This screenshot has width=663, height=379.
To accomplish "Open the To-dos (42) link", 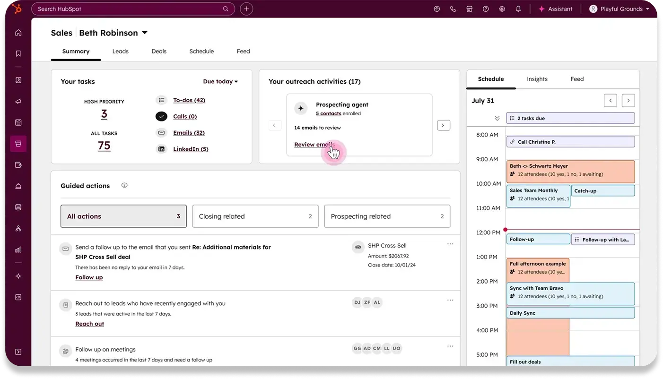I will 189,100.
